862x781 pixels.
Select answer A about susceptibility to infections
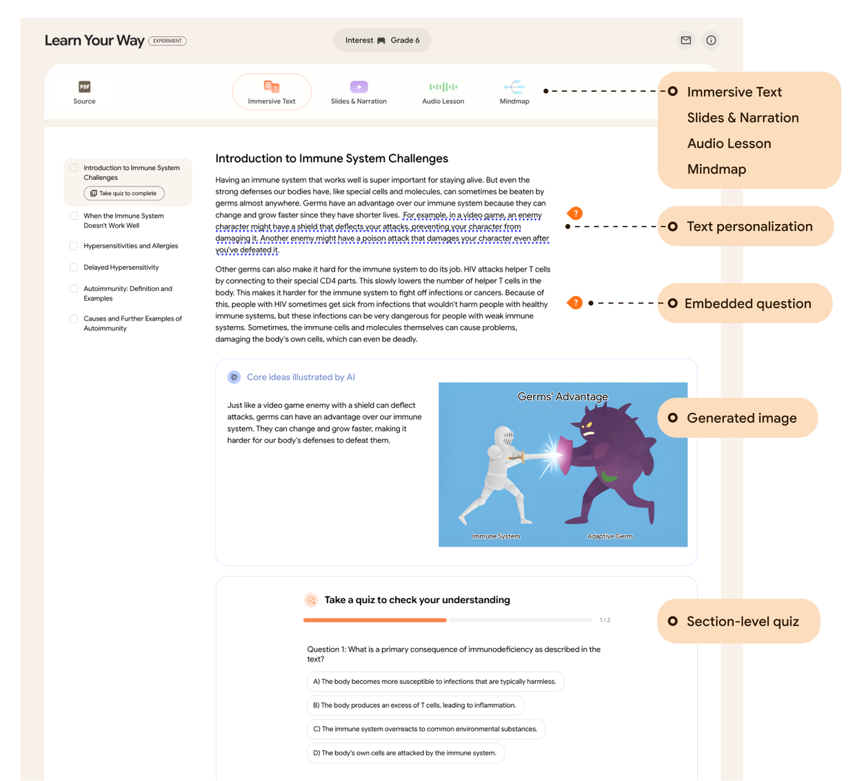tap(435, 681)
